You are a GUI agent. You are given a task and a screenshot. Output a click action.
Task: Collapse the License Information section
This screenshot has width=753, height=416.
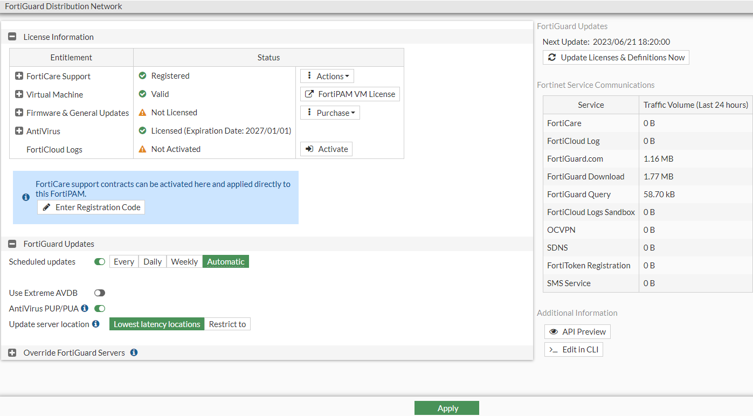click(x=12, y=36)
